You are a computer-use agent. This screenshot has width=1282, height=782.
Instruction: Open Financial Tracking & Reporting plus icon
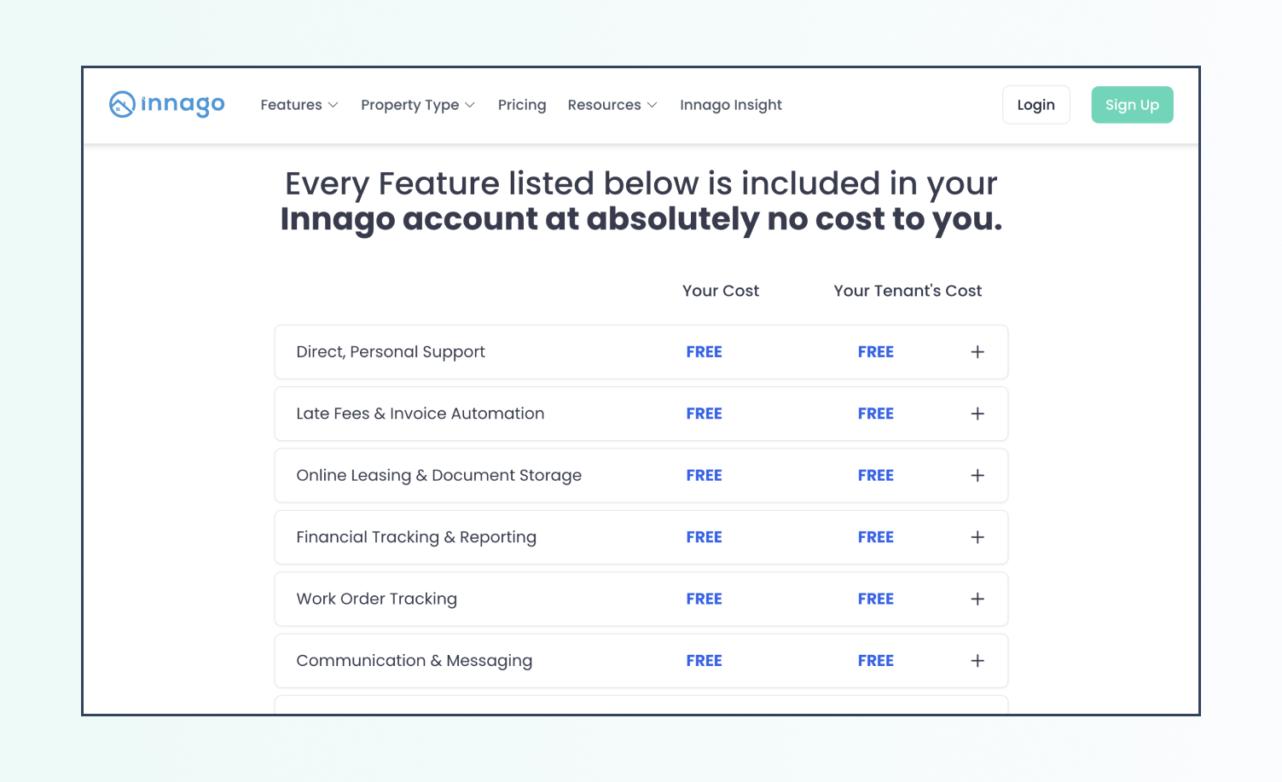977,537
